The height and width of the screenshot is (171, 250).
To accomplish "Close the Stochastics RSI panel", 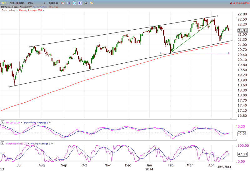I will tap(2, 143).
